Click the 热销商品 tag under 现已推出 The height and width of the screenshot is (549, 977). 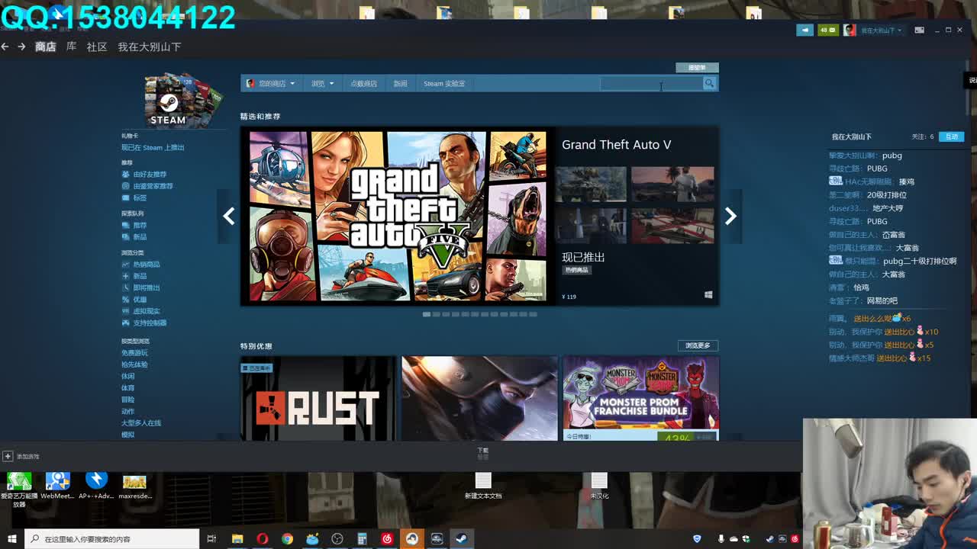[577, 270]
